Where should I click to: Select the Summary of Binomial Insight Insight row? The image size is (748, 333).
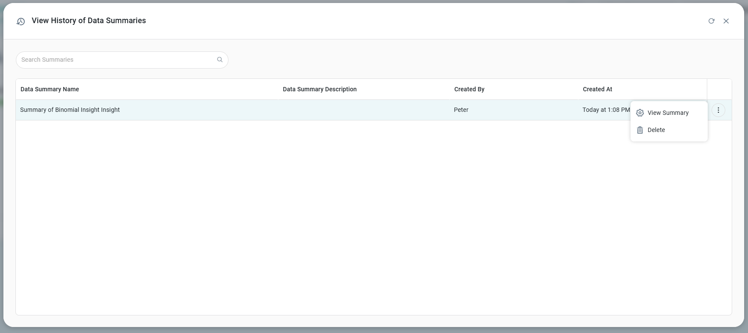[70, 110]
